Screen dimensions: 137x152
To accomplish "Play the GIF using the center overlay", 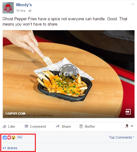I will [68, 74].
